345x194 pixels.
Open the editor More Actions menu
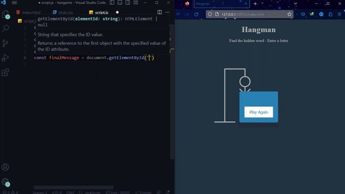pos(168,12)
